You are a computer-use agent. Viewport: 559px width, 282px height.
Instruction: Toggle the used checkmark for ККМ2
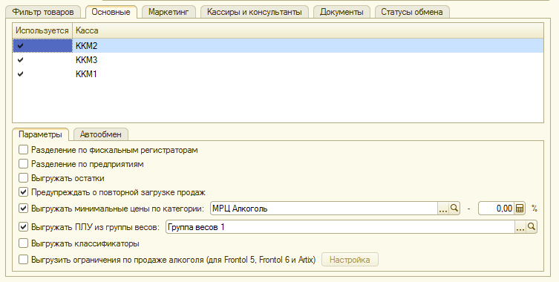tap(20, 45)
